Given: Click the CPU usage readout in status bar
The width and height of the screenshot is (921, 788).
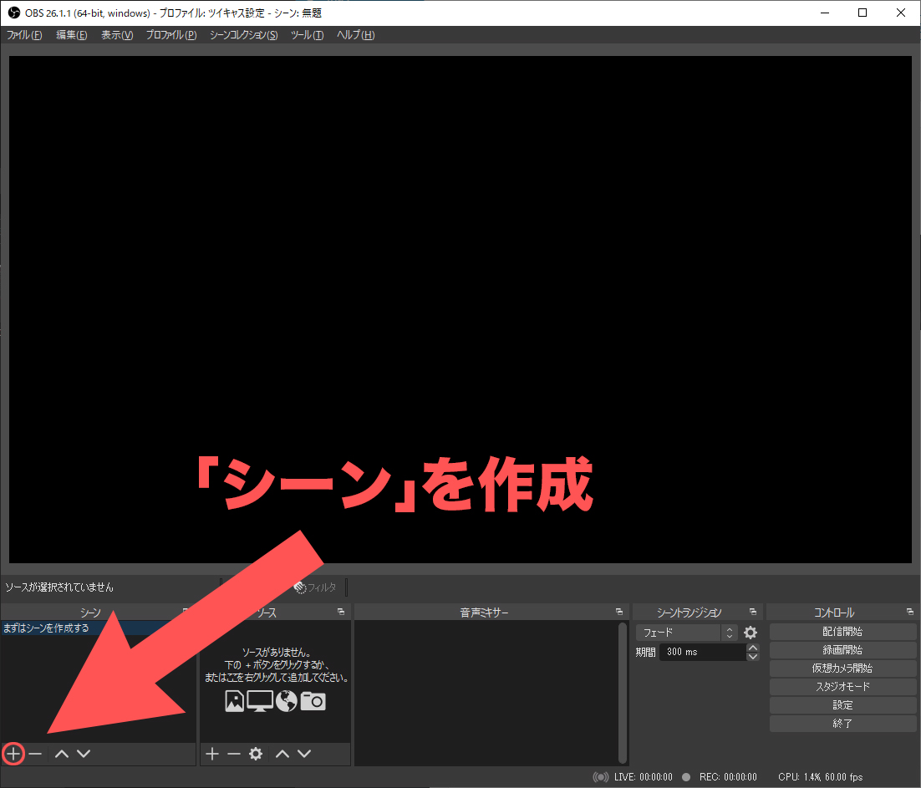Looking at the screenshot, I should click(820, 777).
